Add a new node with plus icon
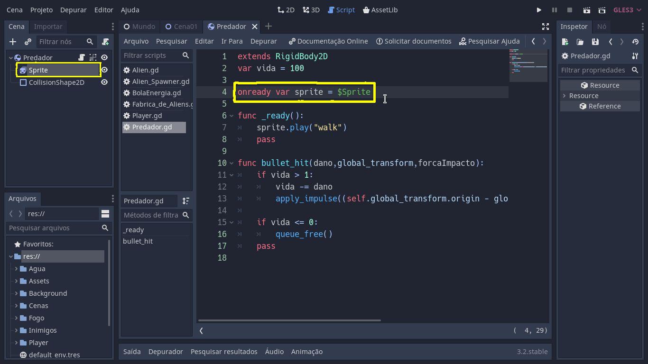This screenshot has height=364, width=648. [13, 42]
